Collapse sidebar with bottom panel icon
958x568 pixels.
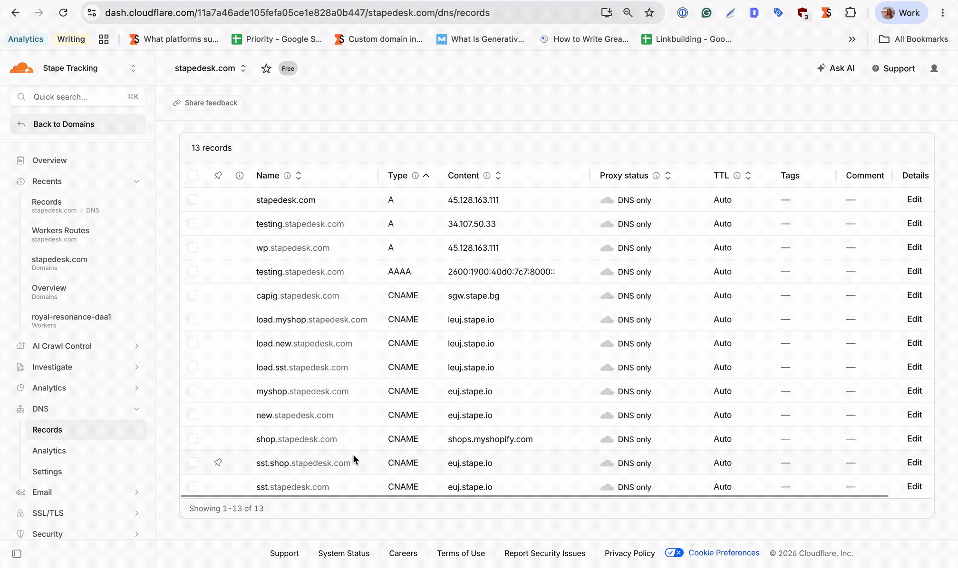click(17, 554)
